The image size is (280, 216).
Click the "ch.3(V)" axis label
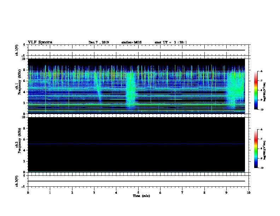point(17,181)
